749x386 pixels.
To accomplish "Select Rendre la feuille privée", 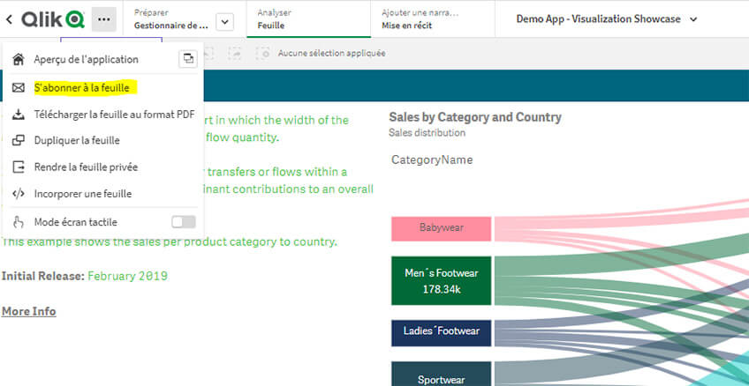I will click(x=86, y=167).
